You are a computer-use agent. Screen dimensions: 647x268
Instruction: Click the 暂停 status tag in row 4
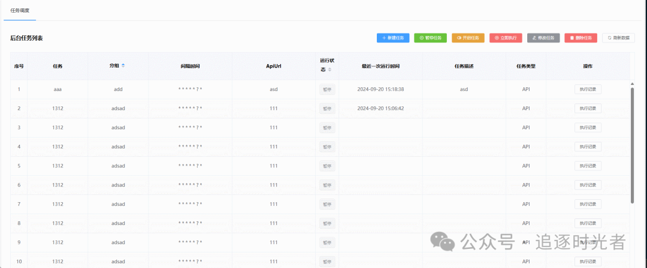click(x=326, y=147)
